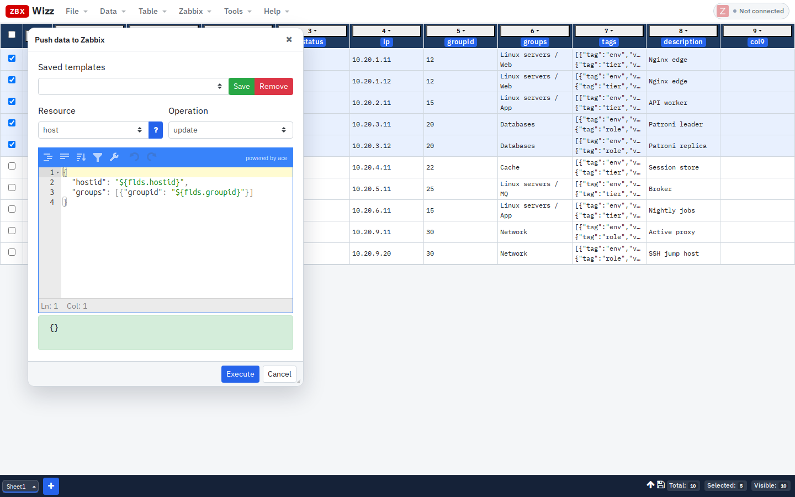The height and width of the screenshot is (497, 795).
Task: Uncheck the API worker row checkbox
Action: click(x=12, y=101)
